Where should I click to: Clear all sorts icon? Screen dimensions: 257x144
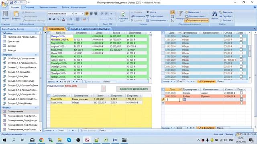pyautogui.click(x=172, y=20)
